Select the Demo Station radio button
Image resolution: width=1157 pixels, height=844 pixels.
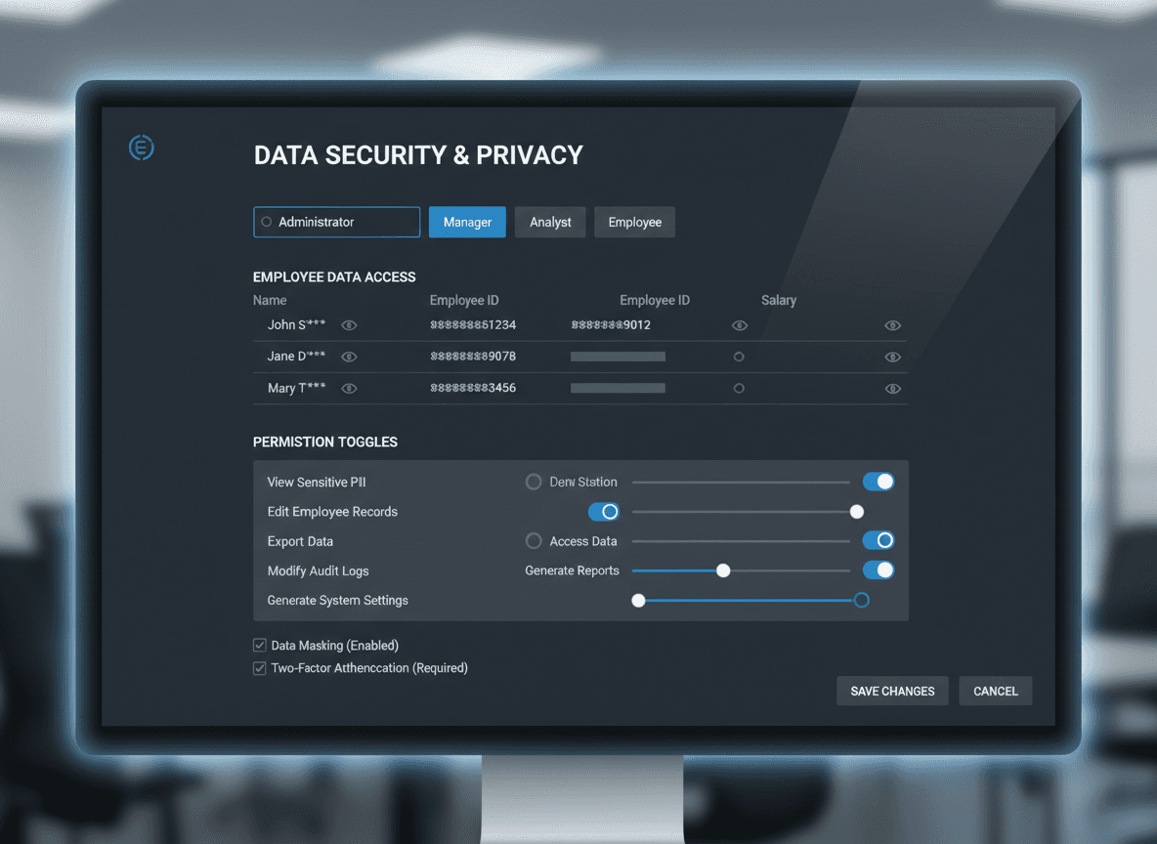point(534,481)
